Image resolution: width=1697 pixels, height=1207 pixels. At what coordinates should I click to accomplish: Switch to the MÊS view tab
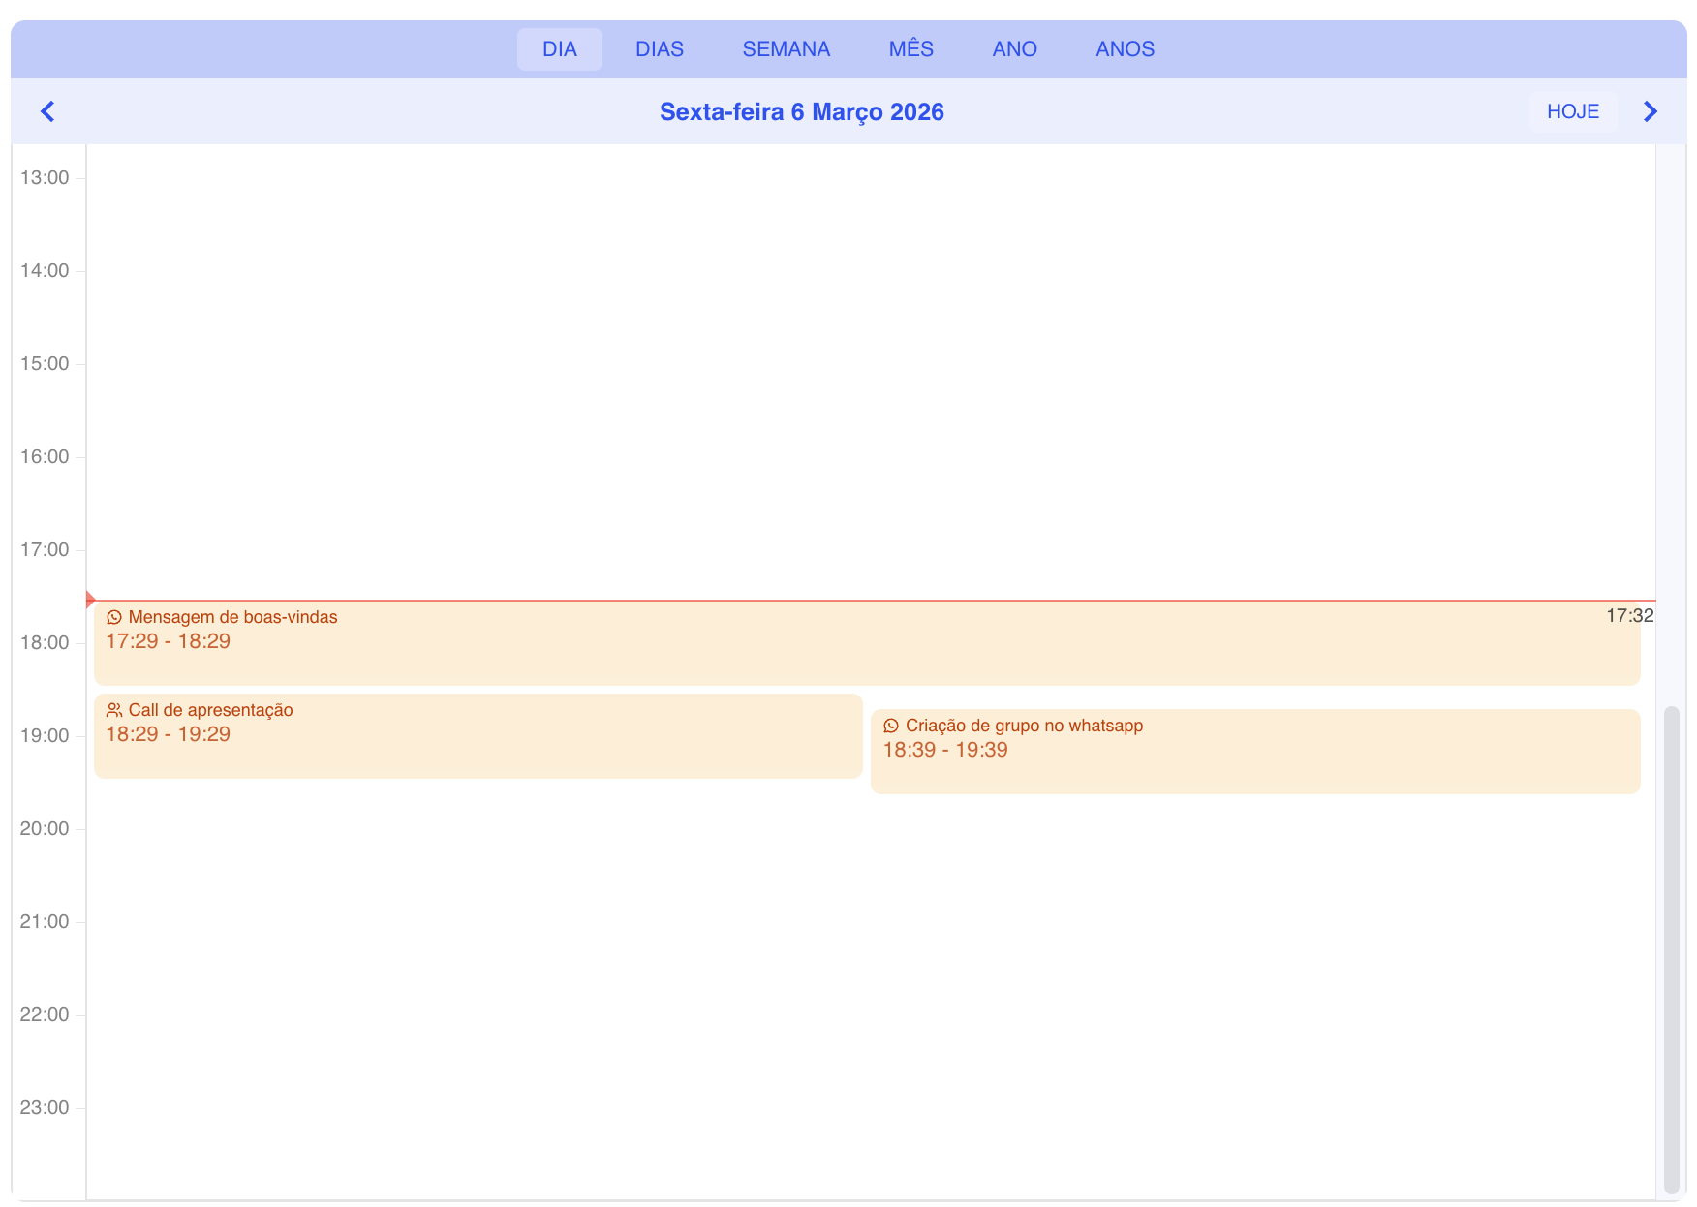[910, 49]
